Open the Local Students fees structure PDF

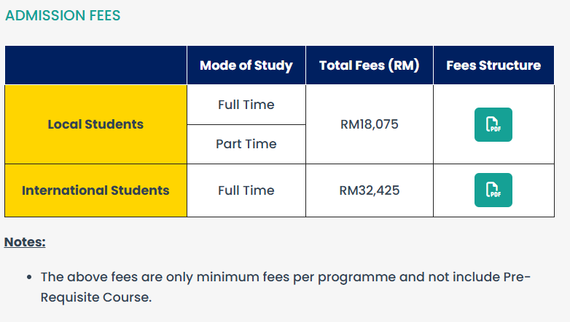tap(493, 124)
